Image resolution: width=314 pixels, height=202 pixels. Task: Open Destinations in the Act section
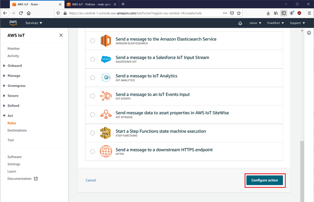click(x=17, y=130)
